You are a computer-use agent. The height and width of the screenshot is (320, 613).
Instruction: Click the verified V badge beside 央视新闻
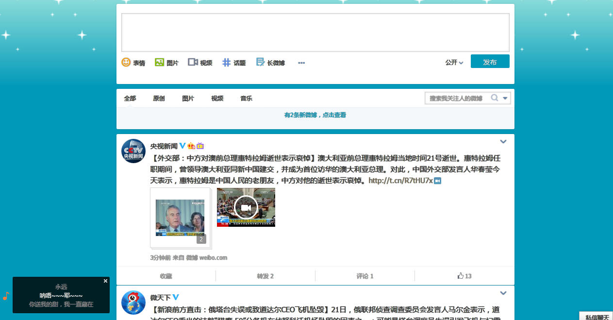182,146
